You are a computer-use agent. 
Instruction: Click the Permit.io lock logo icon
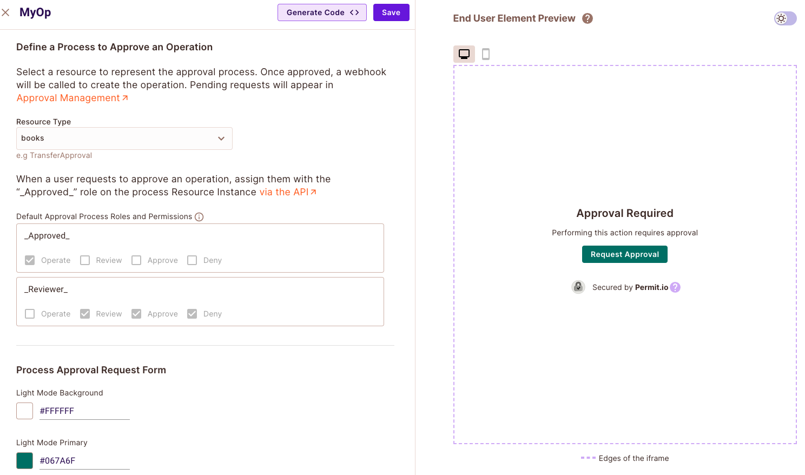(x=578, y=287)
